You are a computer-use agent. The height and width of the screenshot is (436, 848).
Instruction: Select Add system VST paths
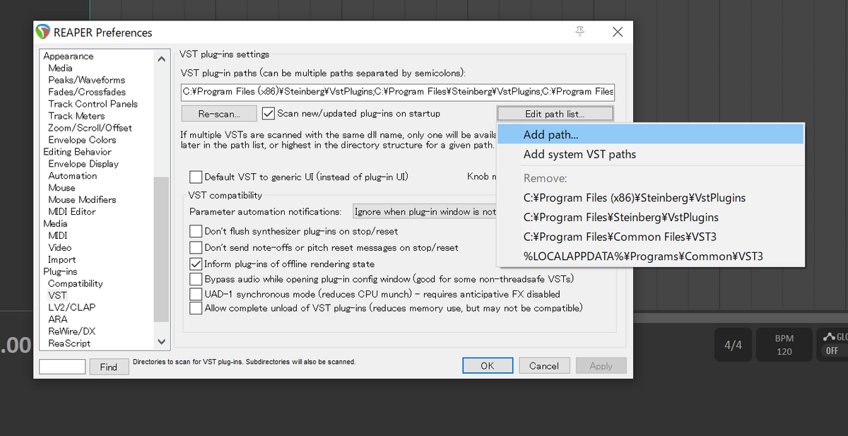[650, 154]
